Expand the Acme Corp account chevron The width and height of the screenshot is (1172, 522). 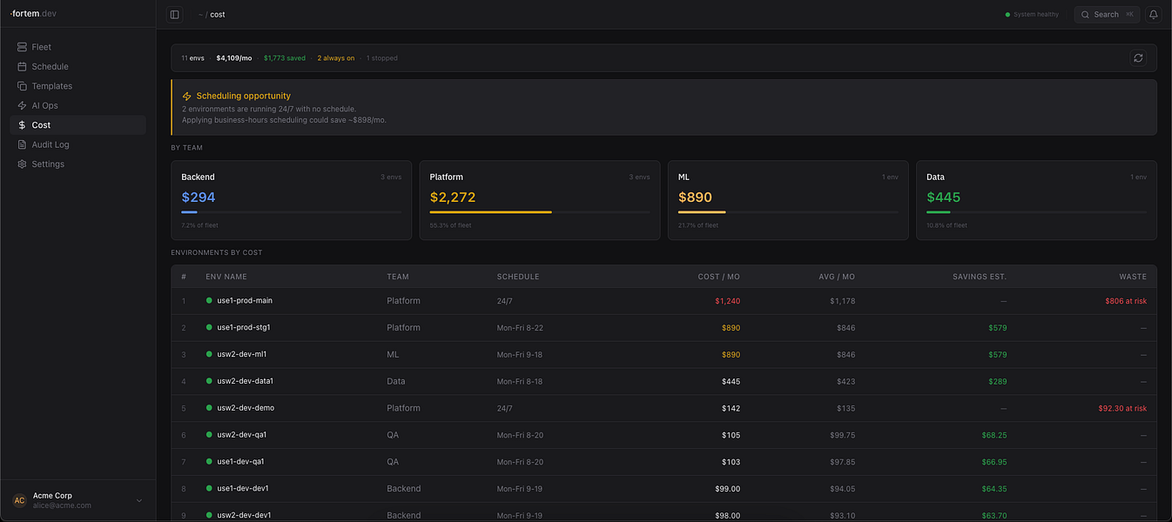139,500
